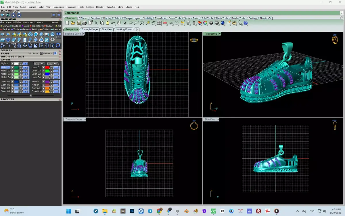The image size is (345, 216).
Task: Open Blender from the taskbar
Action: tap(187, 211)
